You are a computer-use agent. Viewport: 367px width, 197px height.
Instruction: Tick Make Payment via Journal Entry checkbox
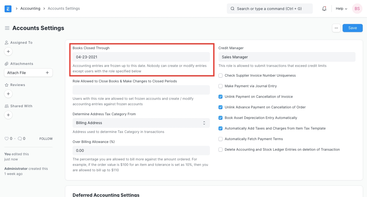click(x=220, y=86)
